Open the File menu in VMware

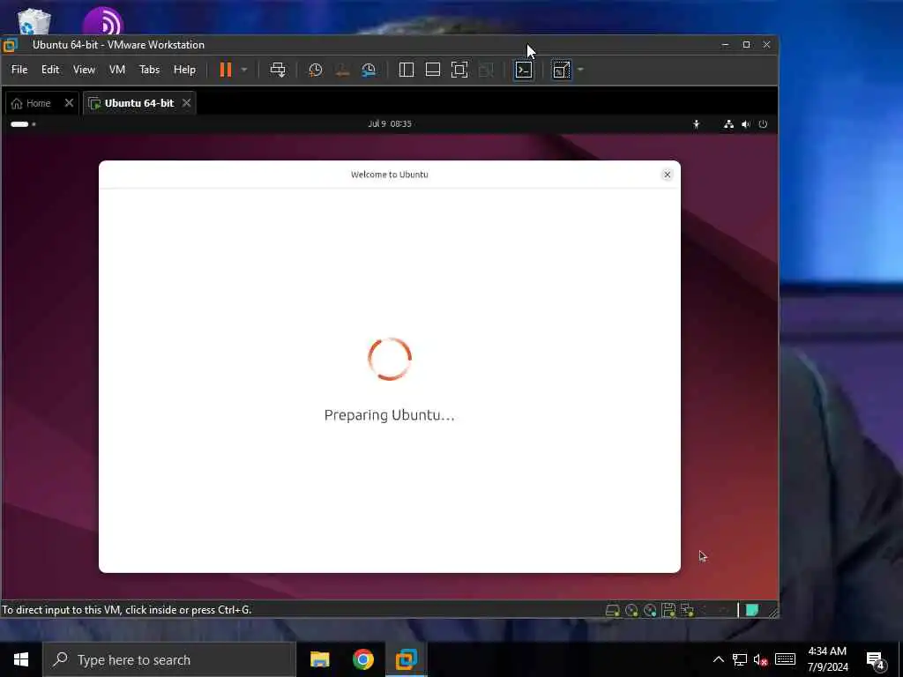[x=19, y=70]
